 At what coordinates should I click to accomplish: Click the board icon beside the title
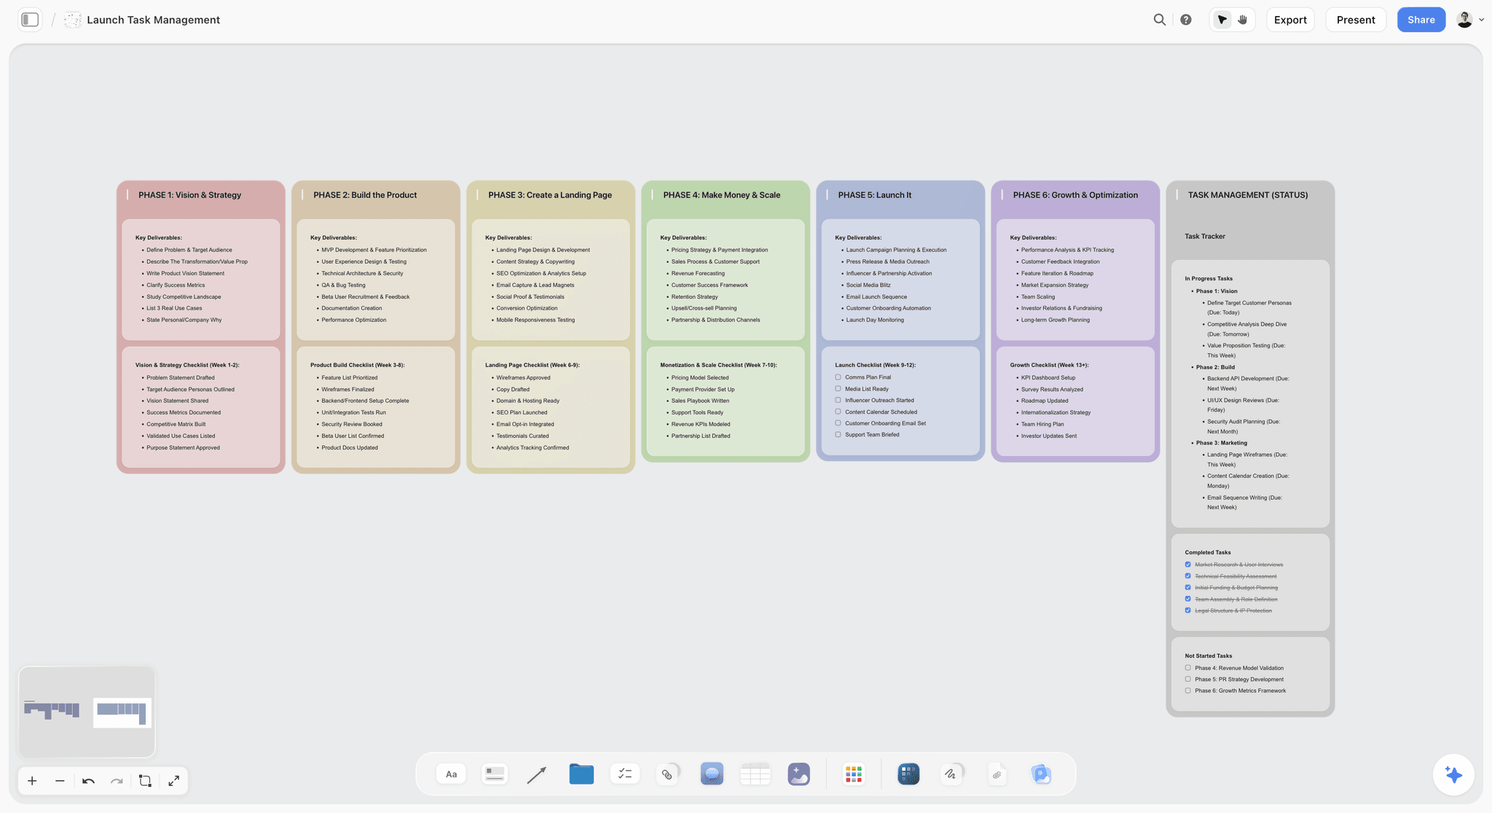72,20
